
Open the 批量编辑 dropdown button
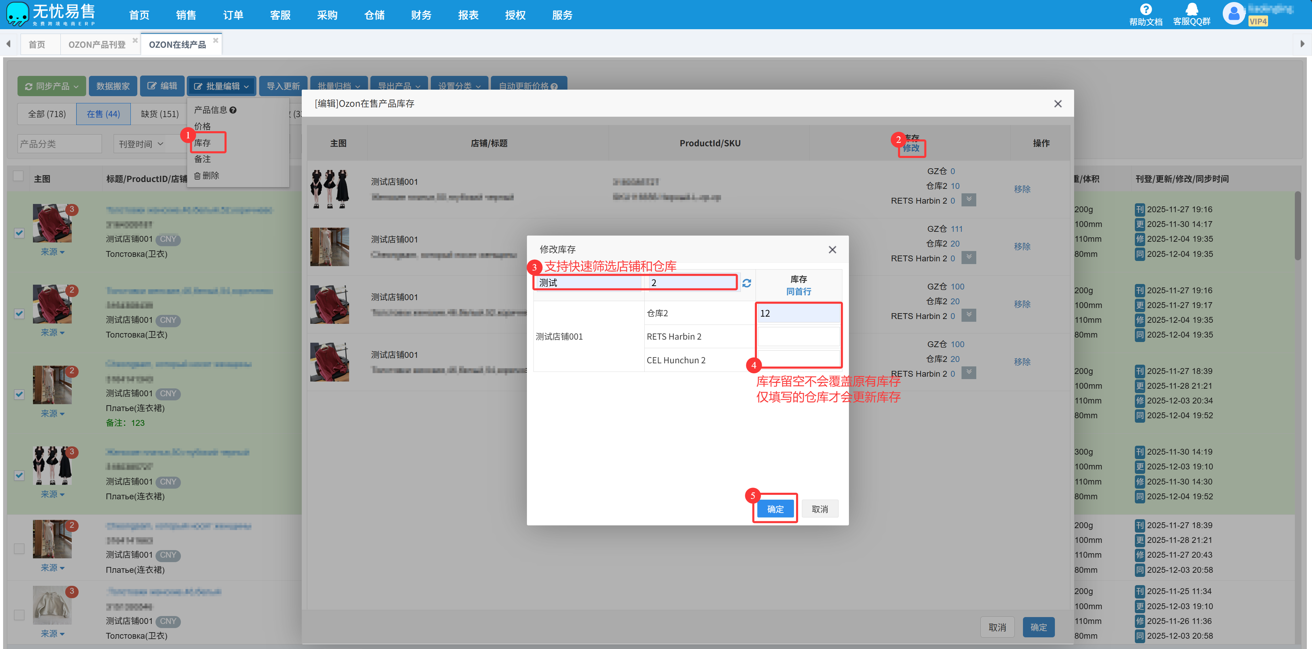click(221, 86)
